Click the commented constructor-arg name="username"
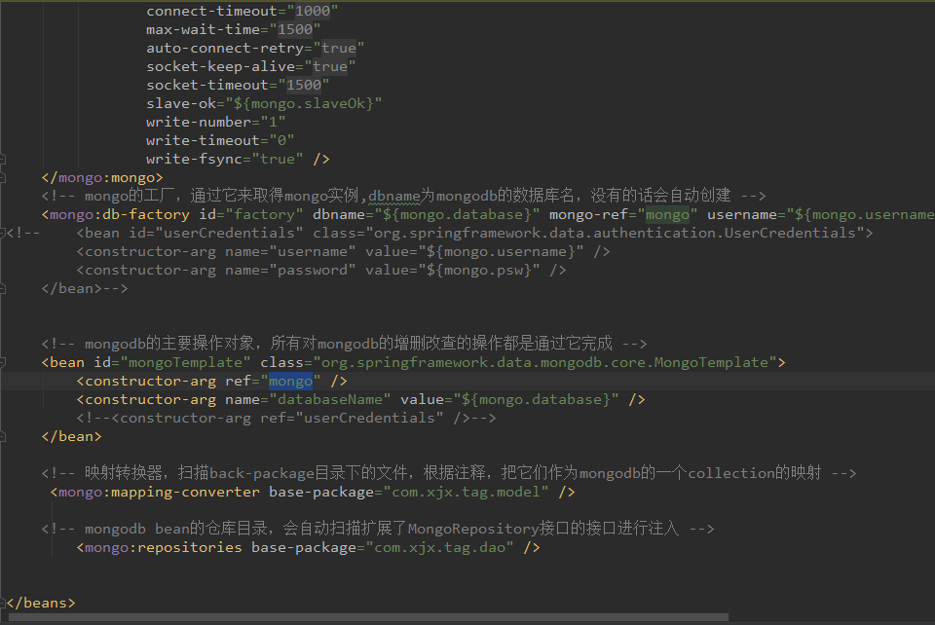 click(x=216, y=251)
